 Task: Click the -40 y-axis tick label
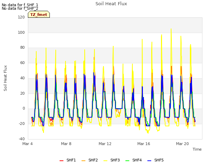point(22,139)
